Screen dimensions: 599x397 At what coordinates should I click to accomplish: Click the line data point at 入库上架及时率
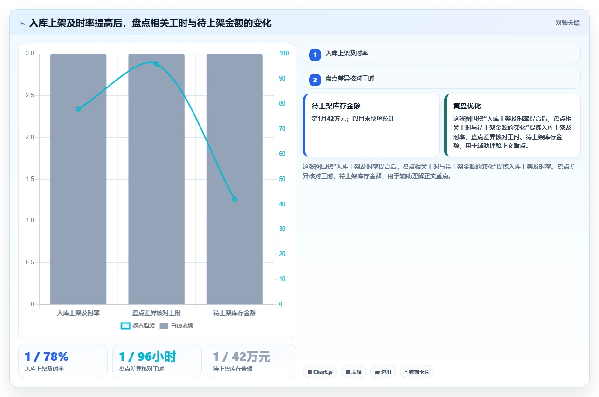click(x=78, y=109)
